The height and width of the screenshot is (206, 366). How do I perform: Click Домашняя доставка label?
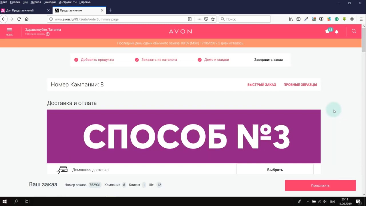pyautogui.click(x=90, y=170)
